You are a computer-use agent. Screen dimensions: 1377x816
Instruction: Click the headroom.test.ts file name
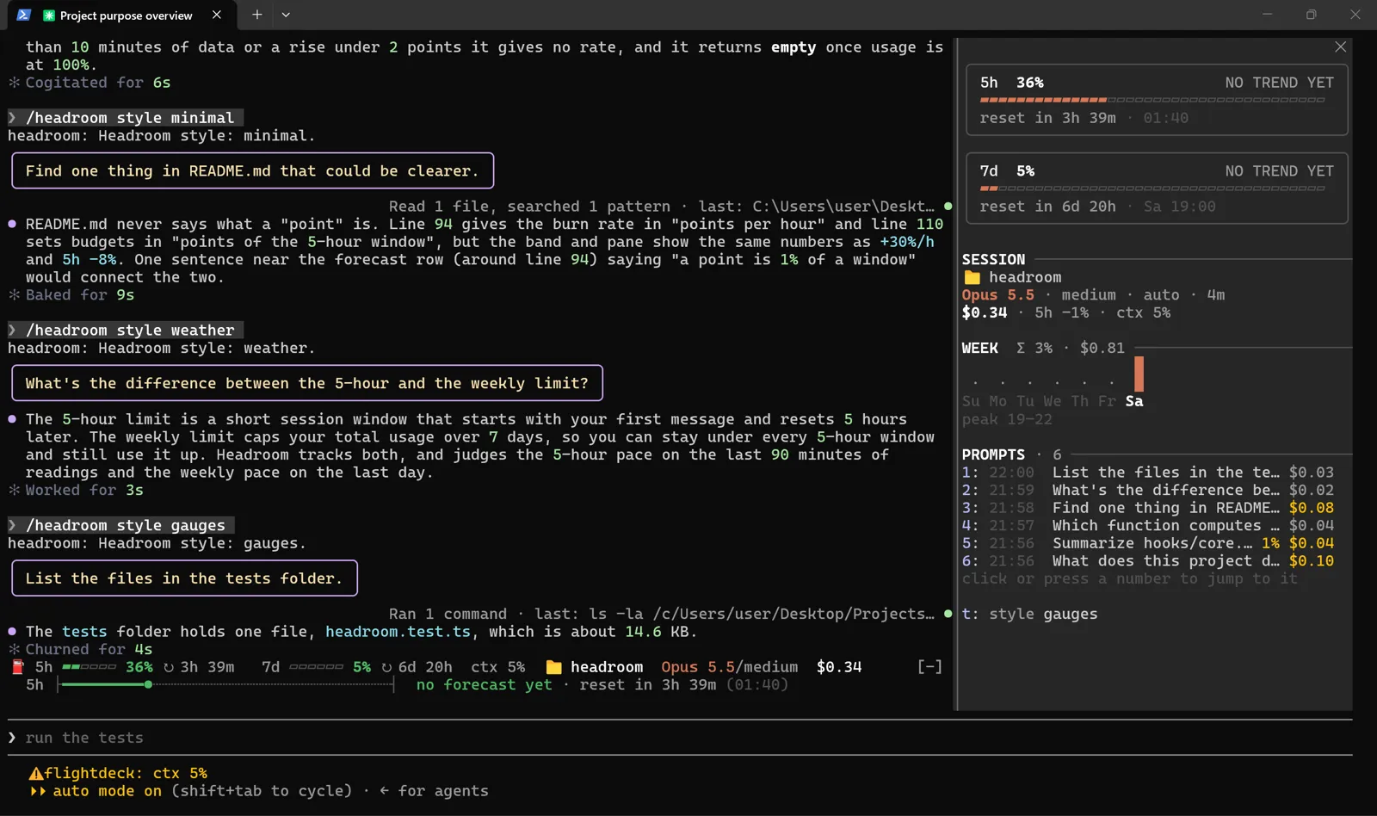(398, 632)
